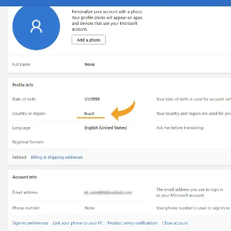Open Link your phone to your PC
231x231 pixels.
point(78,223)
